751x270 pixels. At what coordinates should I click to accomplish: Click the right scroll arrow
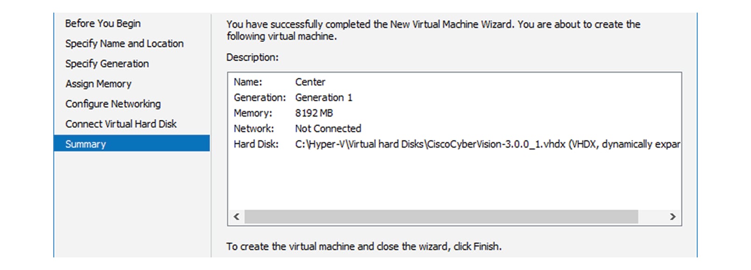(x=673, y=216)
